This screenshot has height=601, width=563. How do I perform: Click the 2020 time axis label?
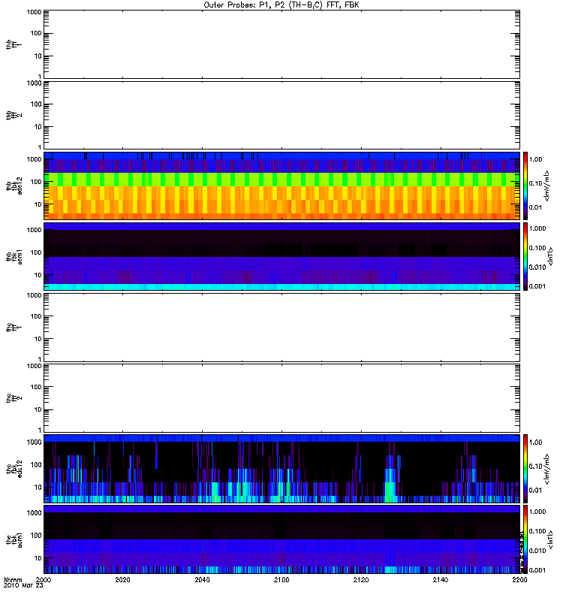122,579
